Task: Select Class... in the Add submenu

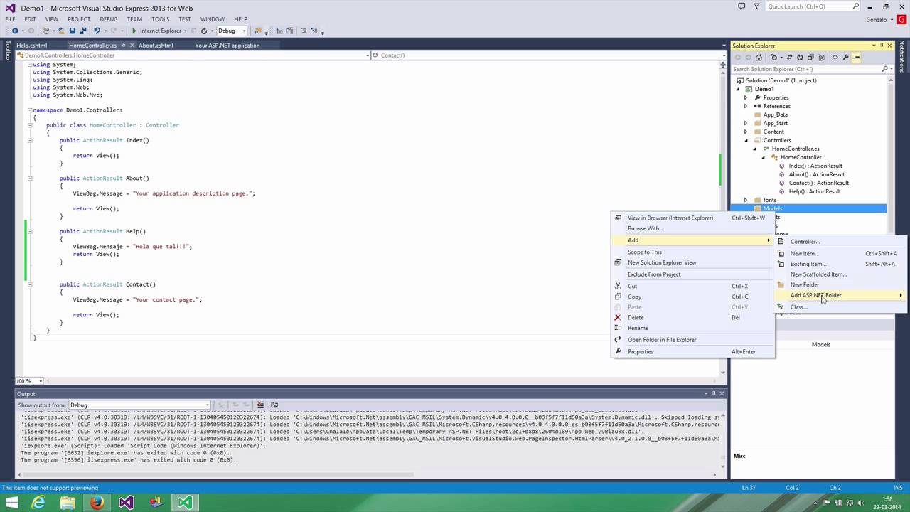Action: 798,307
